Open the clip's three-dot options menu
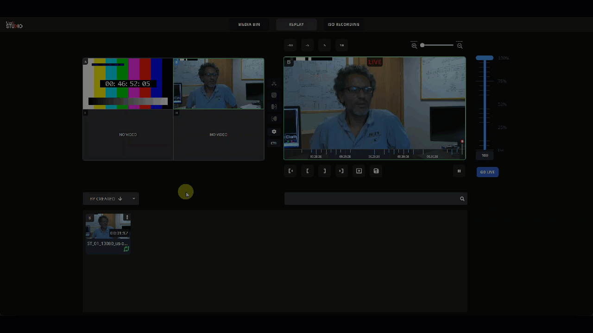The width and height of the screenshot is (593, 333). tap(127, 217)
